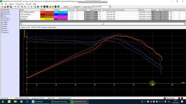Open Edge browser from the taskbar
Viewport: 186px width, 104px height.
click(27, 101)
